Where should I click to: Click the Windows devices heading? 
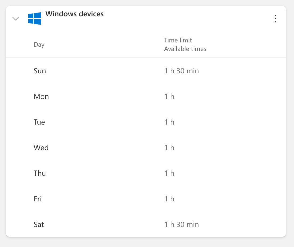point(74,14)
